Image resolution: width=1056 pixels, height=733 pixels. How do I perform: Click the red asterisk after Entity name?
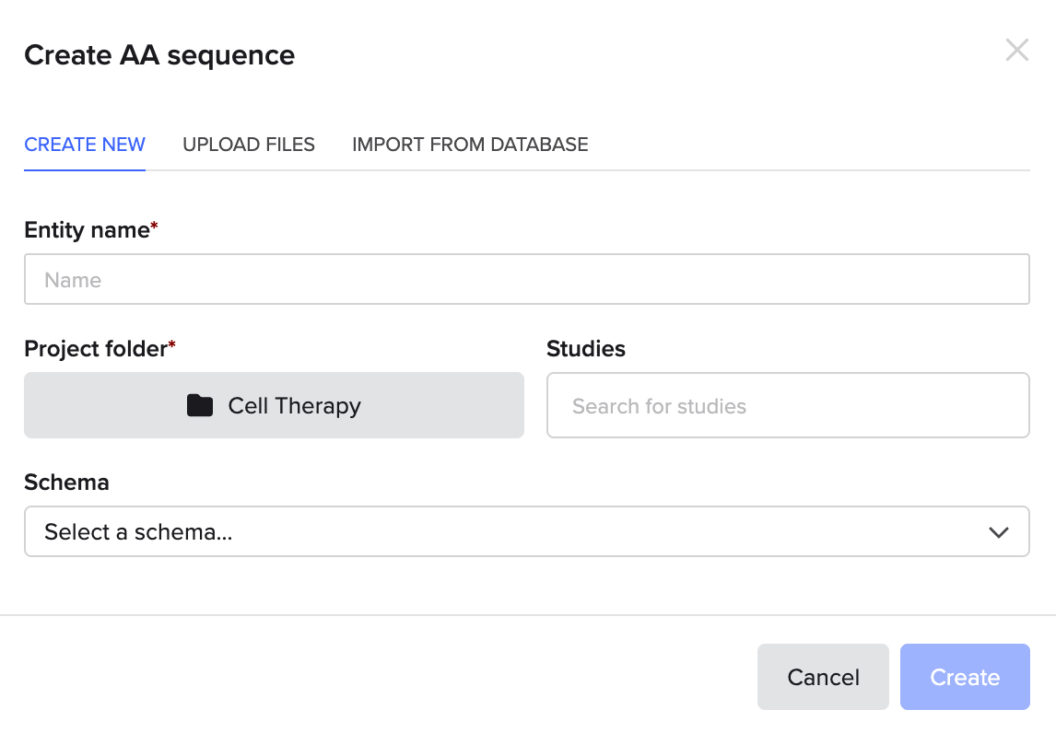(155, 227)
